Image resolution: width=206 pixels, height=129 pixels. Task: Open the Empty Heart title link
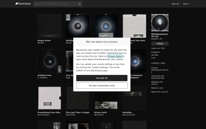(44, 41)
